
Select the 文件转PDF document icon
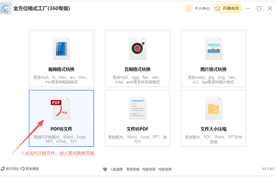point(137,108)
